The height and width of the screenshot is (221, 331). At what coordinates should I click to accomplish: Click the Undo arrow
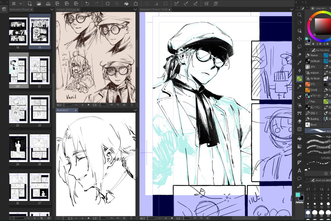87,4
